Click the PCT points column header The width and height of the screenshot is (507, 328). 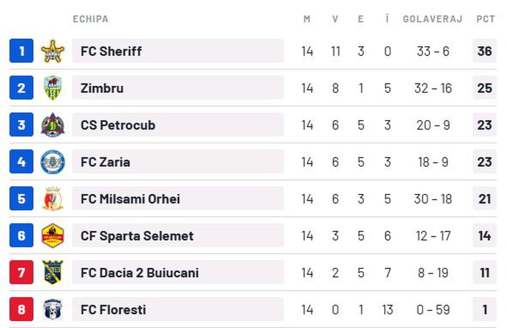(485, 19)
